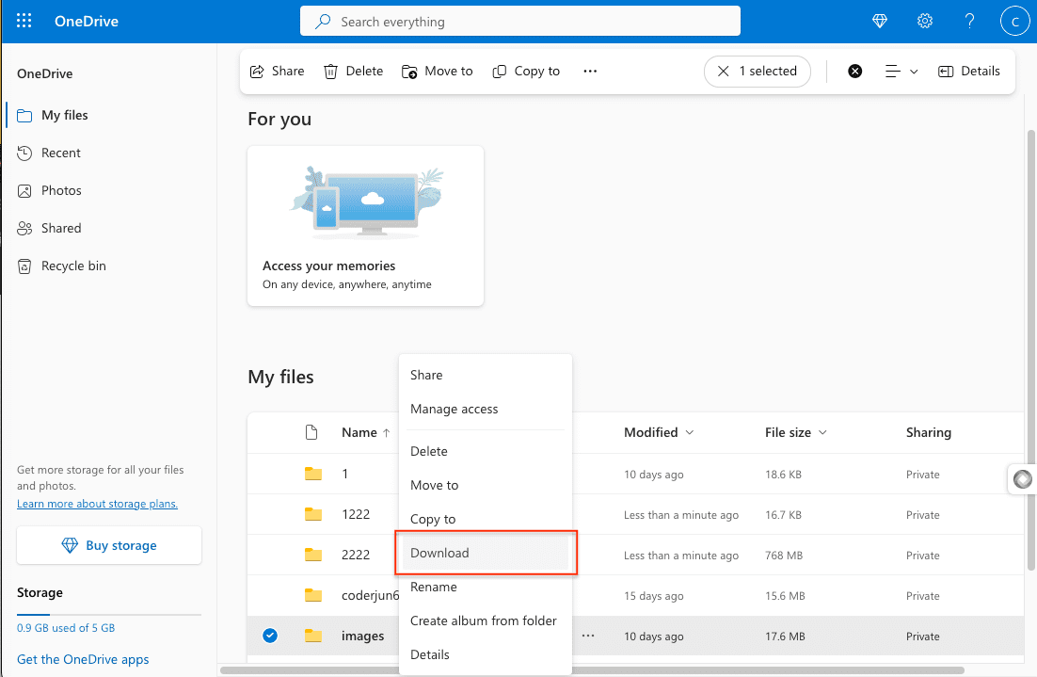Click the premium diamond icon in header
1037x677 pixels.
click(880, 21)
